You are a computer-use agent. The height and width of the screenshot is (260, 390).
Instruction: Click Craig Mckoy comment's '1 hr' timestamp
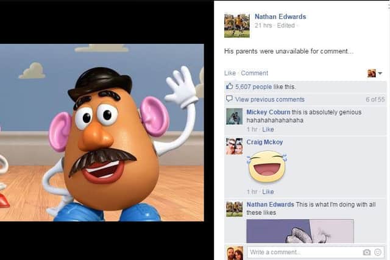252,192
